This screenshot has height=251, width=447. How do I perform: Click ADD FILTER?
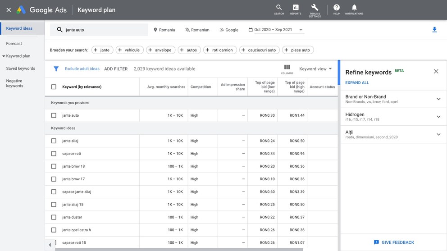116,69
